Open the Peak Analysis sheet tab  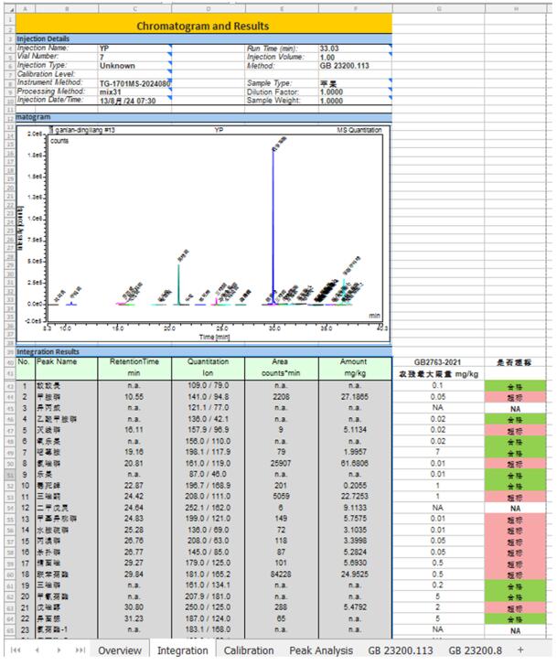click(x=321, y=650)
